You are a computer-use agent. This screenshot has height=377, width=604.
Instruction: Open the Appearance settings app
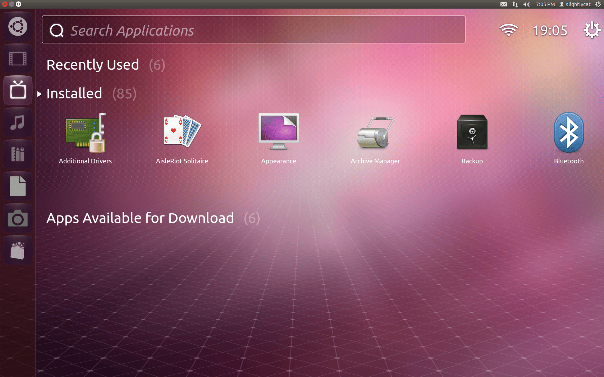[x=279, y=138]
